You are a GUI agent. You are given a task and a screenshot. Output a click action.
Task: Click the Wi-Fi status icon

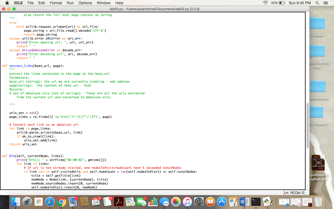coord(265,3)
